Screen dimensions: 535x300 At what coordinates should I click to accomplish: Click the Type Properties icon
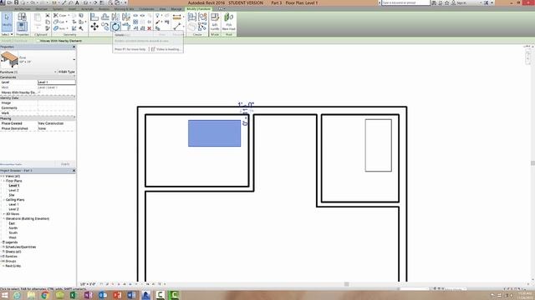[x=22, y=17]
